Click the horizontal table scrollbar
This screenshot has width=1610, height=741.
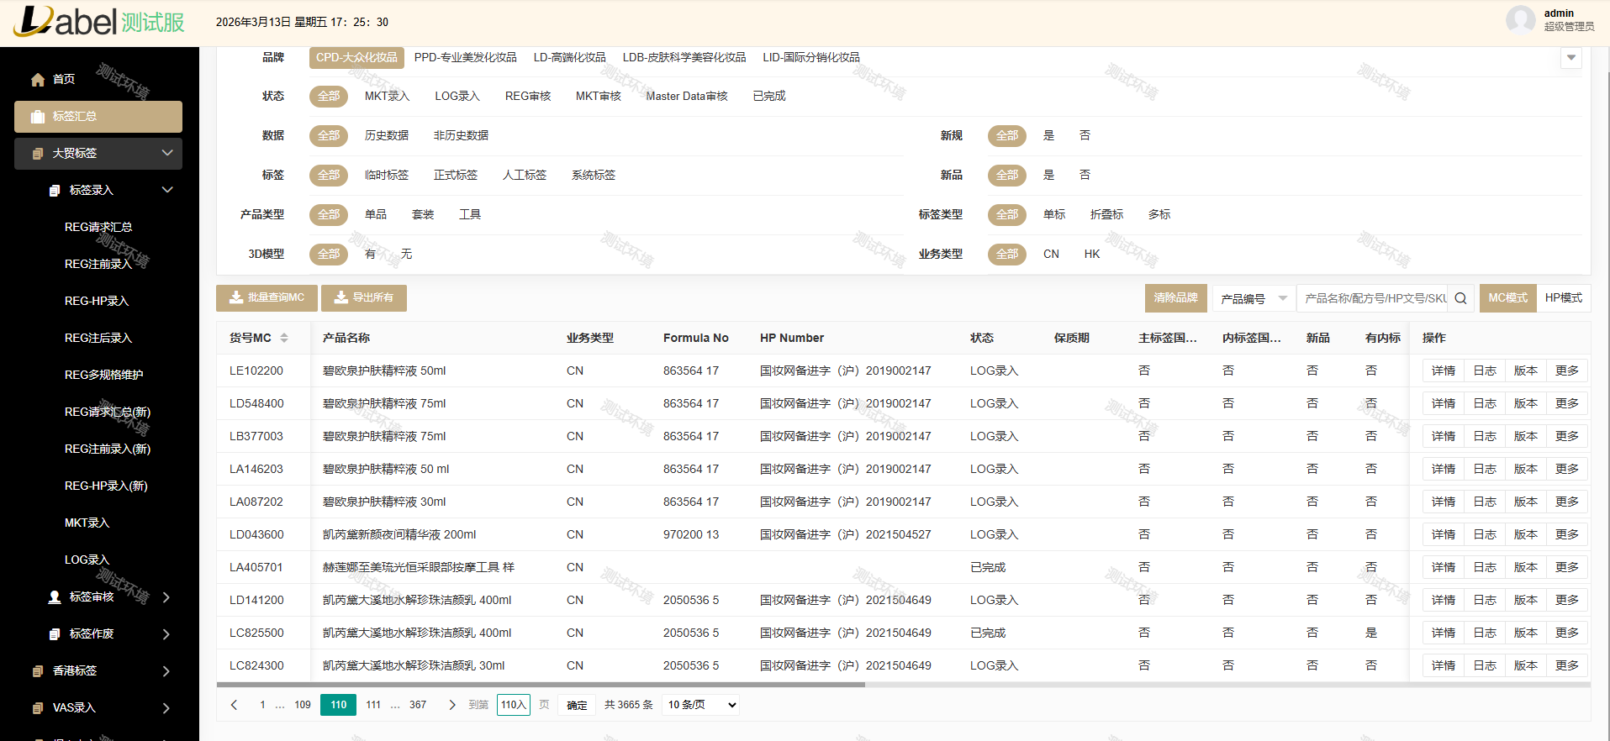click(x=541, y=685)
